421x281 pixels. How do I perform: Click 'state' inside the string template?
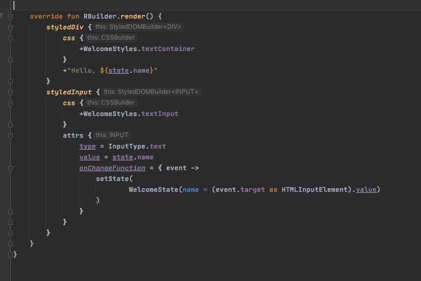(119, 71)
